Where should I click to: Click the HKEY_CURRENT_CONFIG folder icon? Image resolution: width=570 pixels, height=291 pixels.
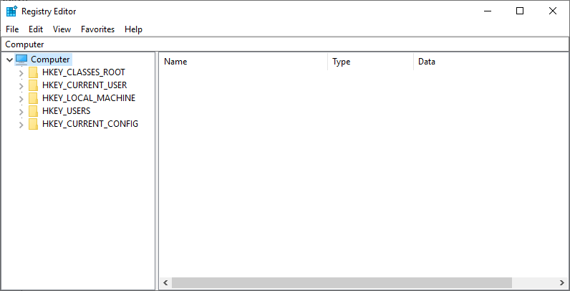(34, 124)
